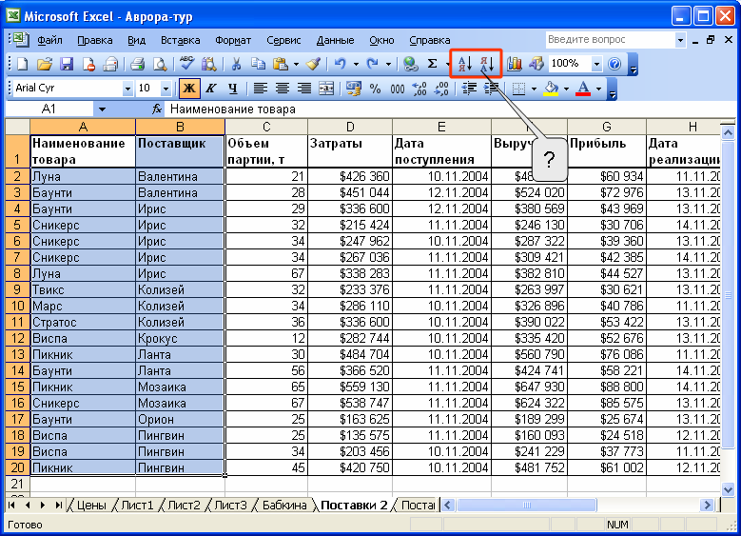Click the formula bar text

[232, 109]
